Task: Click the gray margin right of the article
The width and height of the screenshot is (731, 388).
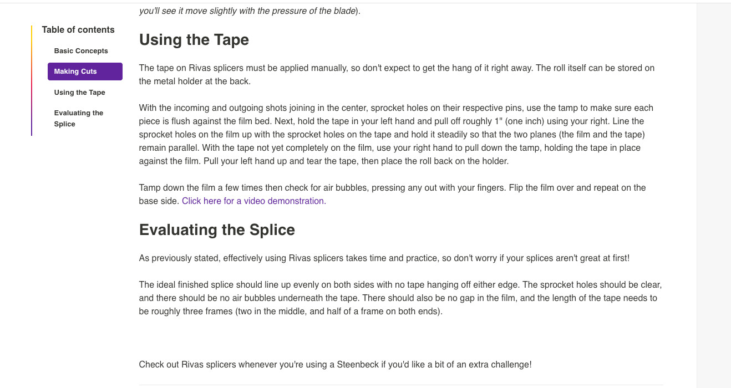Action: tap(713, 194)
